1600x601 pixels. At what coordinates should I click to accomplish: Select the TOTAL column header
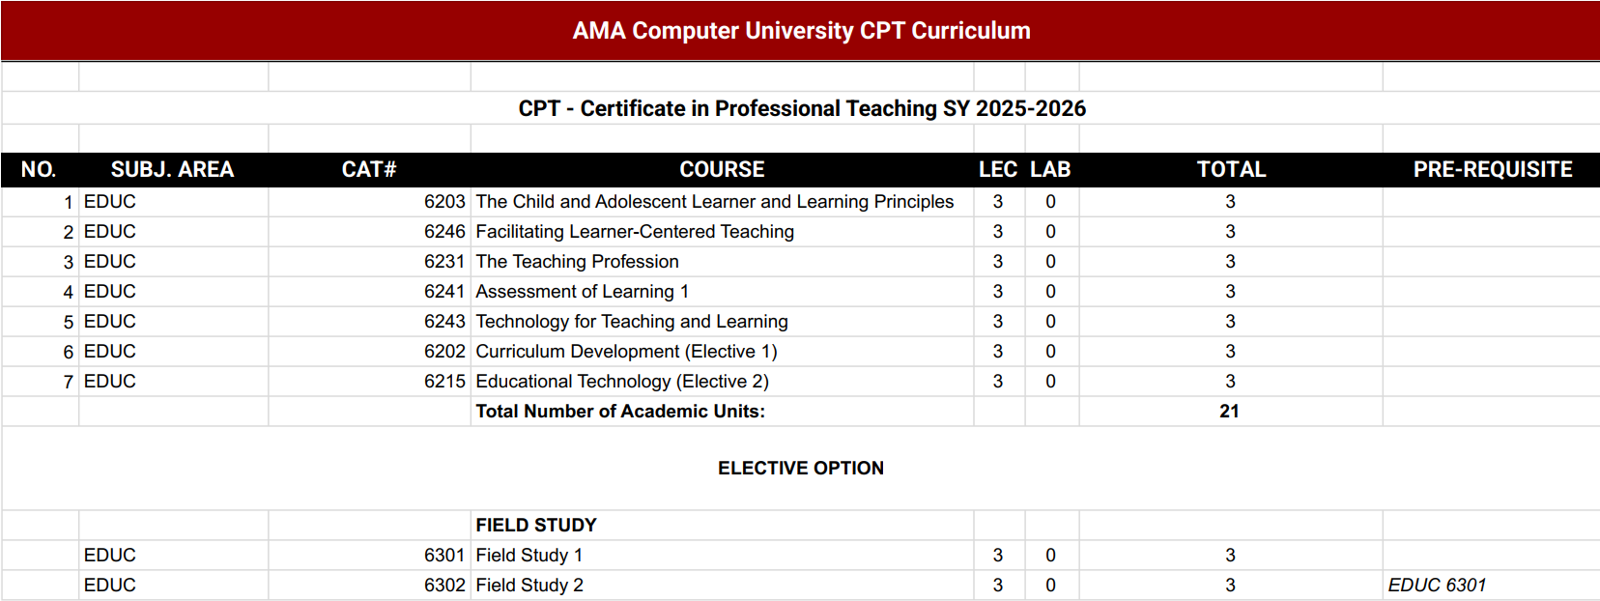coord(1231,170)
